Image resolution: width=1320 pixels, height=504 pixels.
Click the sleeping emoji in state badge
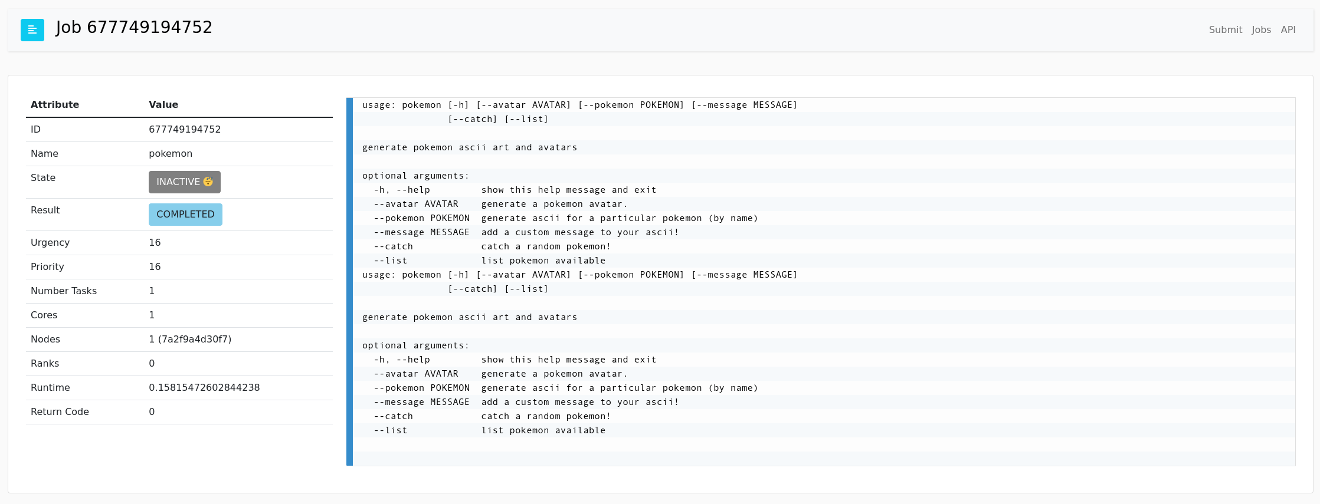[x=208, y=182]
